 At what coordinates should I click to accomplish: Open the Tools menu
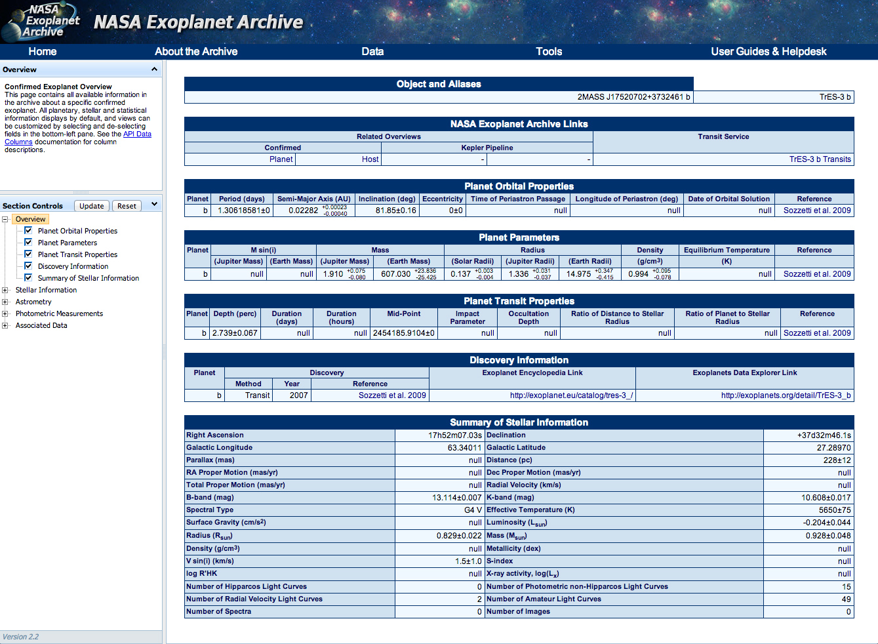point(548,51)
